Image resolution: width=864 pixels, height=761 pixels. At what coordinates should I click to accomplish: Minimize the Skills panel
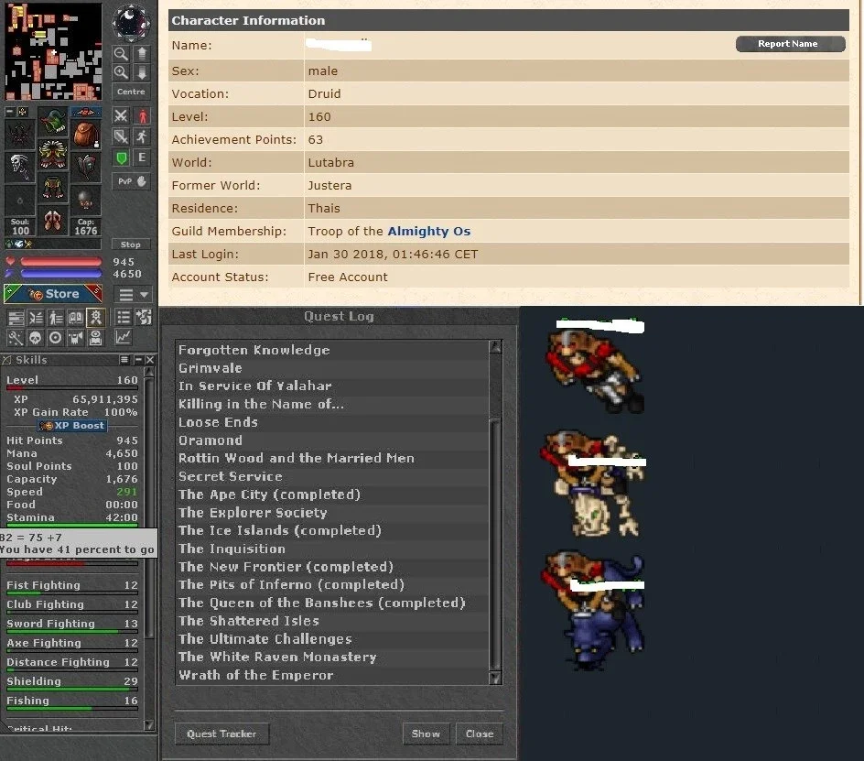(138, 360)
